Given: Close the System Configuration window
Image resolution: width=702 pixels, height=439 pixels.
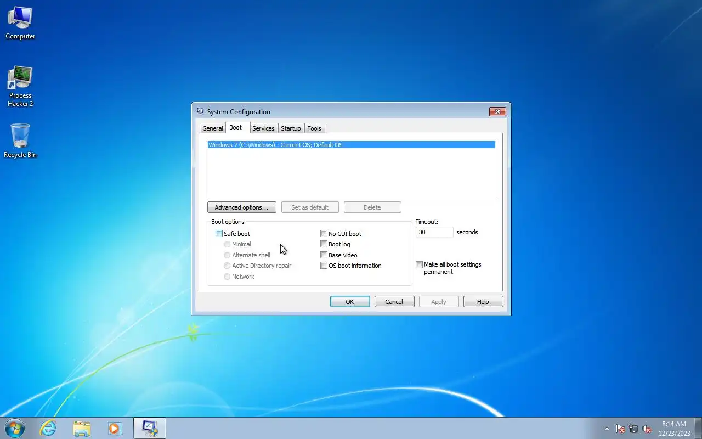Looking at the screenshot, I should click(497, 111).
